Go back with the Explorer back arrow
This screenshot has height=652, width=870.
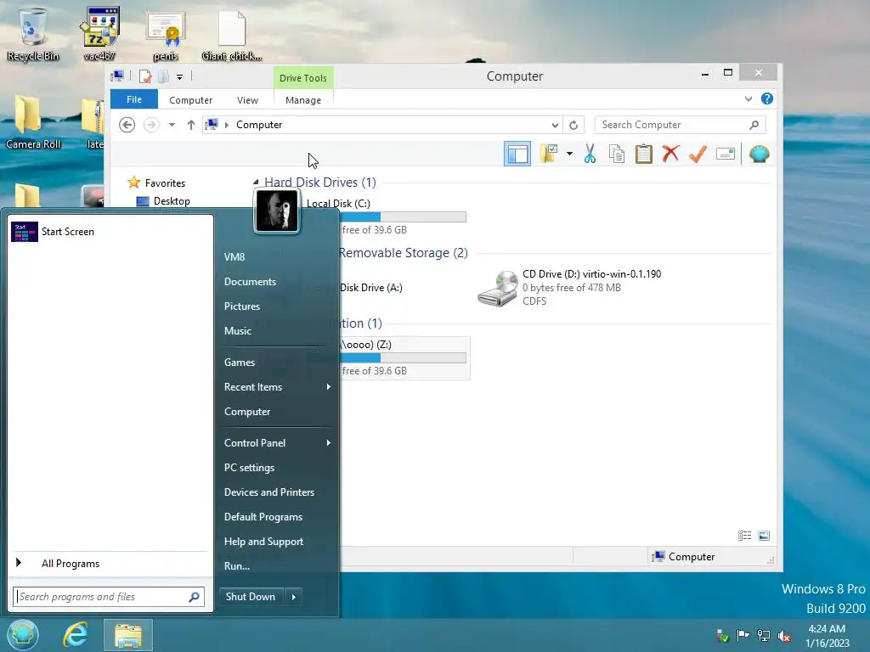[127, 125]
